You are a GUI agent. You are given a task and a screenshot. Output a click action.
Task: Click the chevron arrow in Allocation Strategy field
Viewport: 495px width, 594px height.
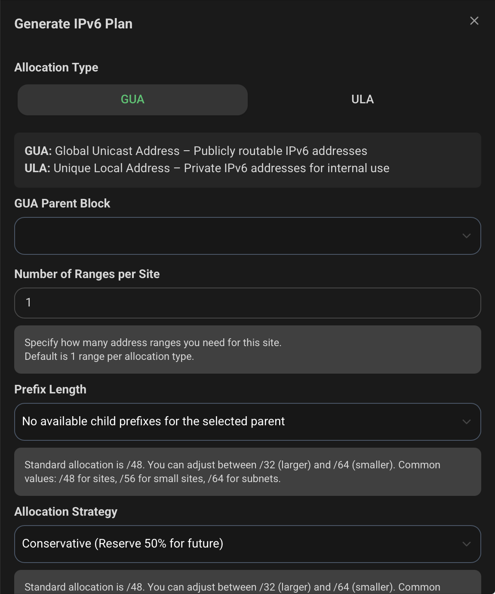click(x=467, y=544)
